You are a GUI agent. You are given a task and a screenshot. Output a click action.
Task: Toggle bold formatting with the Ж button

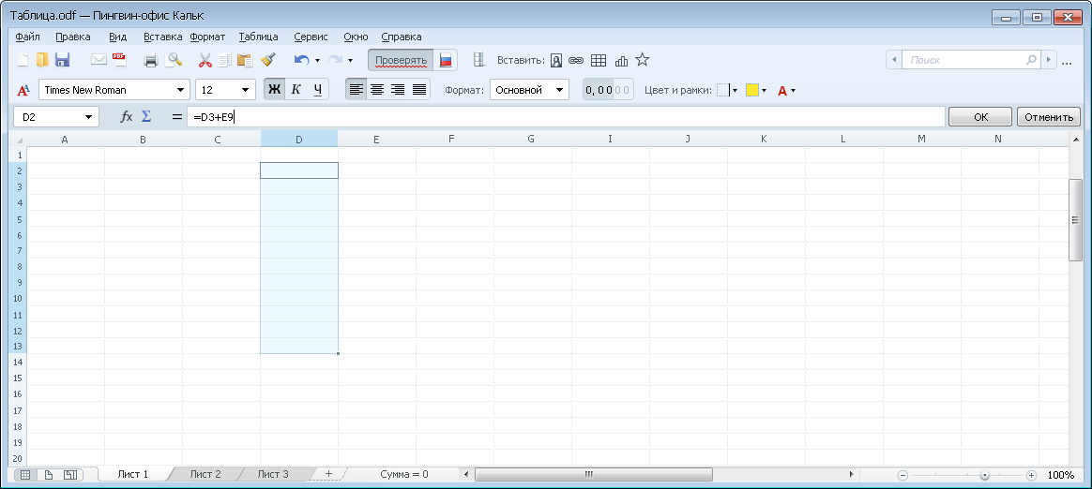tap(274, 90)
